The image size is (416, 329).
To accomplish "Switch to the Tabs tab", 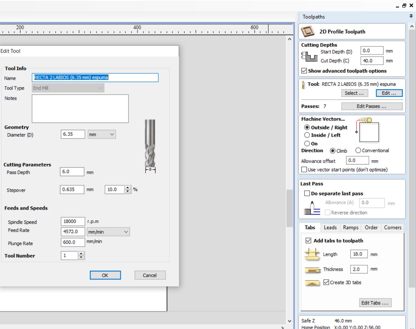I will pos(310,228).
